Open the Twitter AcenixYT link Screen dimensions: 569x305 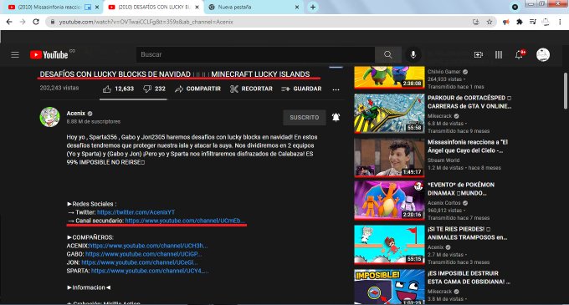(x=136, y=212)
